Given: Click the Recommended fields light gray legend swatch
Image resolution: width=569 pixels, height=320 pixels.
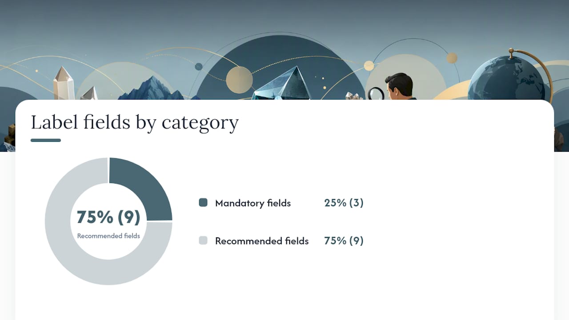Looking at the screenshot, I should coord(203,240).
